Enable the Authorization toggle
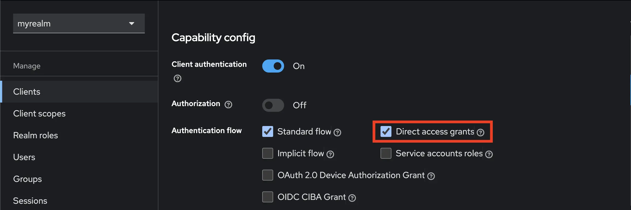The width and height of the screenshot is (631, 210). (x=273, y=105)
